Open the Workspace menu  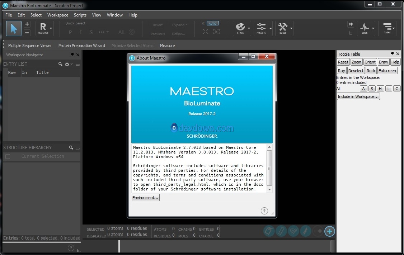coord(58,15)
